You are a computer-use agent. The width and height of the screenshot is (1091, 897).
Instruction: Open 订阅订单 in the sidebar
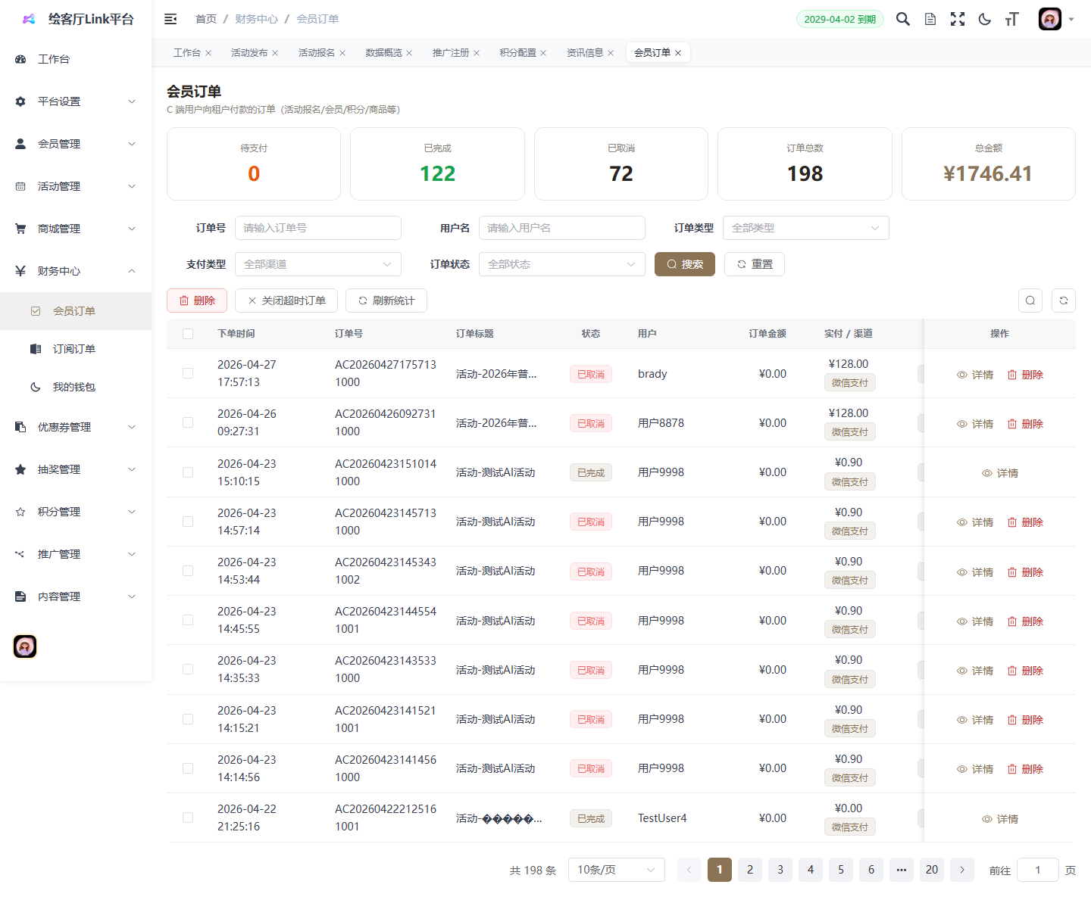[76, 349]
